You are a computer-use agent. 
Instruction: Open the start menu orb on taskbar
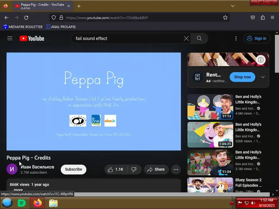7,203
